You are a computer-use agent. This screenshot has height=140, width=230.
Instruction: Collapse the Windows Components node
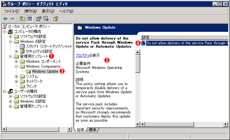point(17,66)
